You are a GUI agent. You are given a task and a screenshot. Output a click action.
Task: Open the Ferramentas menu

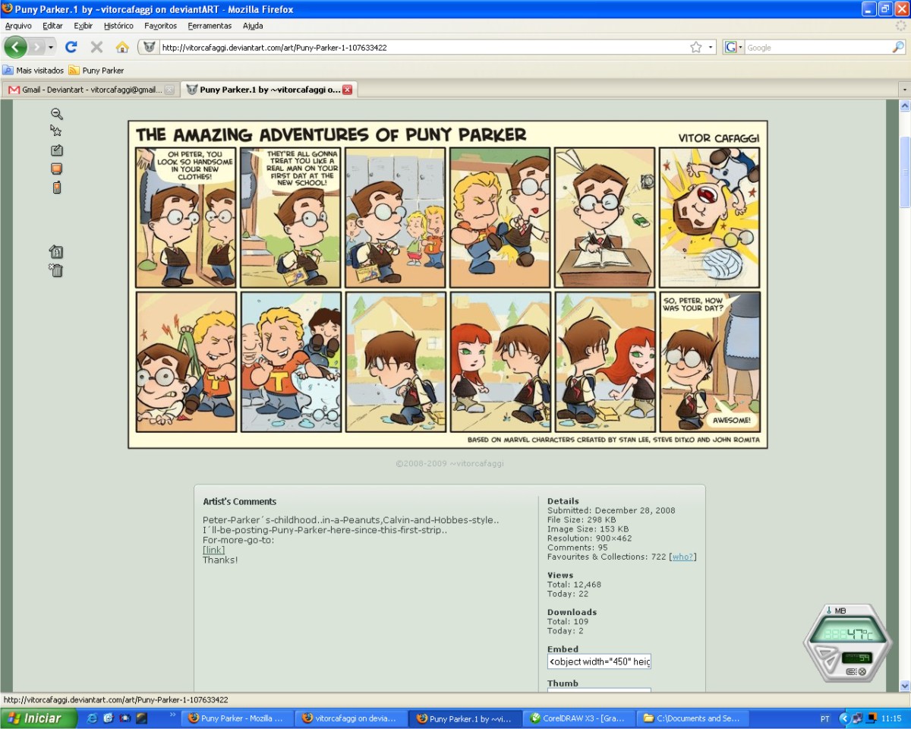tap(210, 26)
